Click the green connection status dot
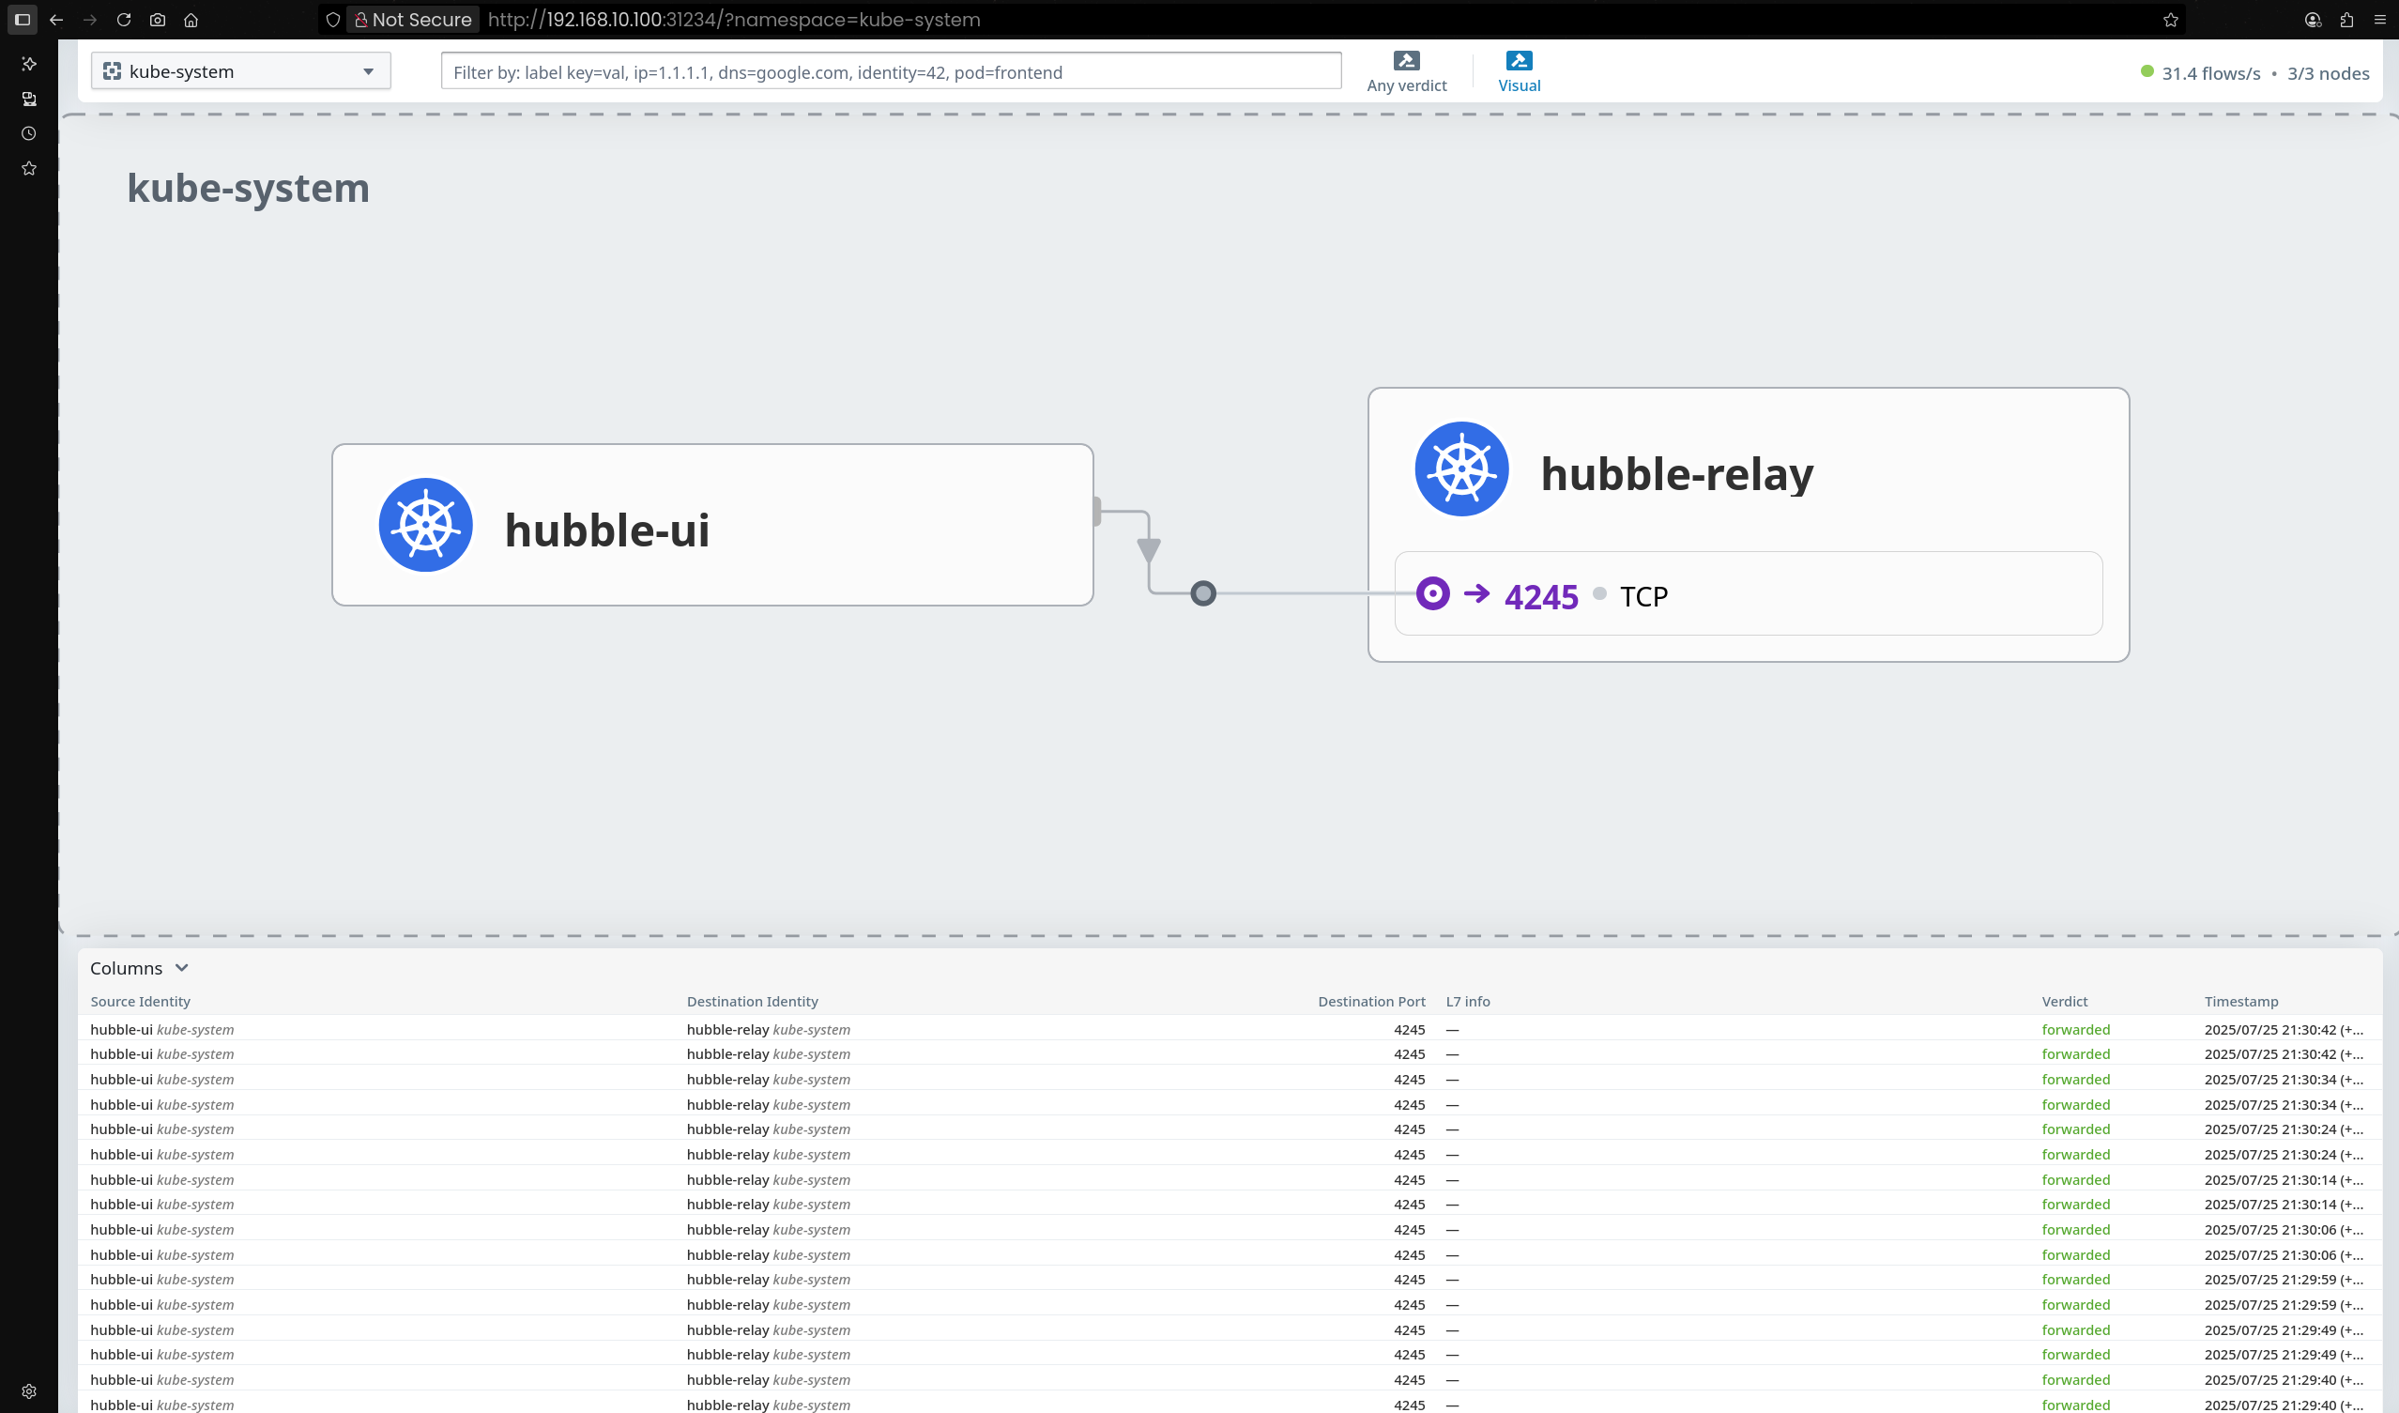 [x=2147, y=71]
